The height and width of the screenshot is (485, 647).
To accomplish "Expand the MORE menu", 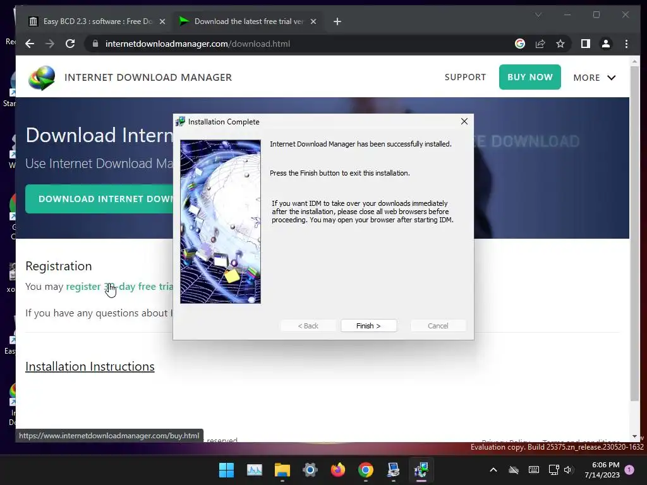I will [x=594, y=78].
